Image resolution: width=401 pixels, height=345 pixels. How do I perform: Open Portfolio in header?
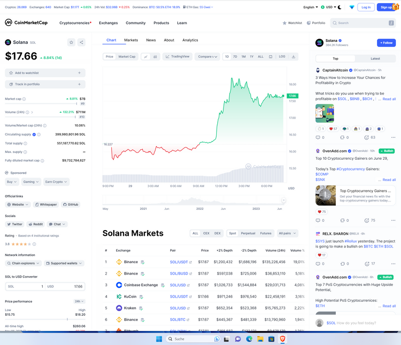pyautogui.click(x=316, y=23)
